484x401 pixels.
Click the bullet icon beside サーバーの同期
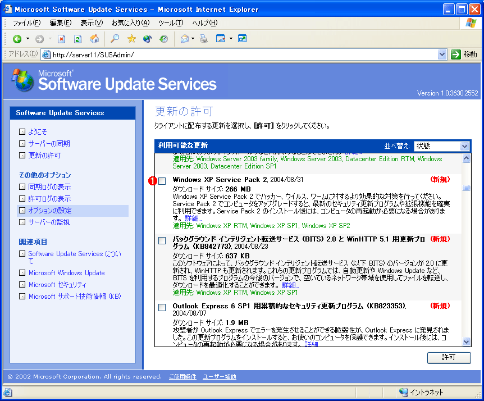coord(22,144)
